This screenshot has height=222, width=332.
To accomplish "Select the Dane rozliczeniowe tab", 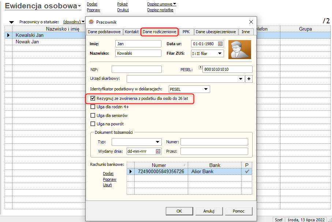I will click(160, 32).
